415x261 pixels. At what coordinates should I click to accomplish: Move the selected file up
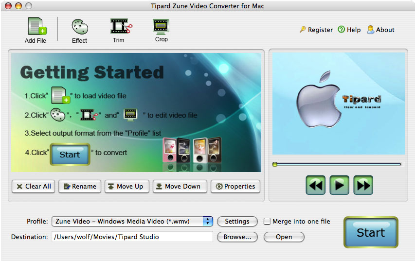(x=126, y=186)
